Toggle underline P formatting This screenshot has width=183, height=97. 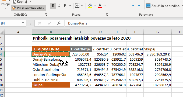tap(65, 6)
